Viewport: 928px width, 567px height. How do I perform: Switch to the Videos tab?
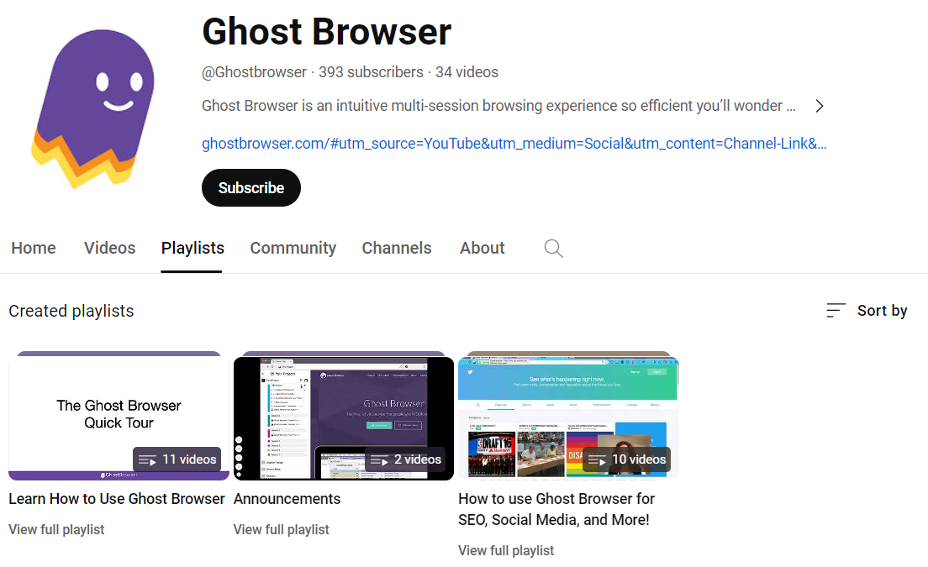coord(109,248)
